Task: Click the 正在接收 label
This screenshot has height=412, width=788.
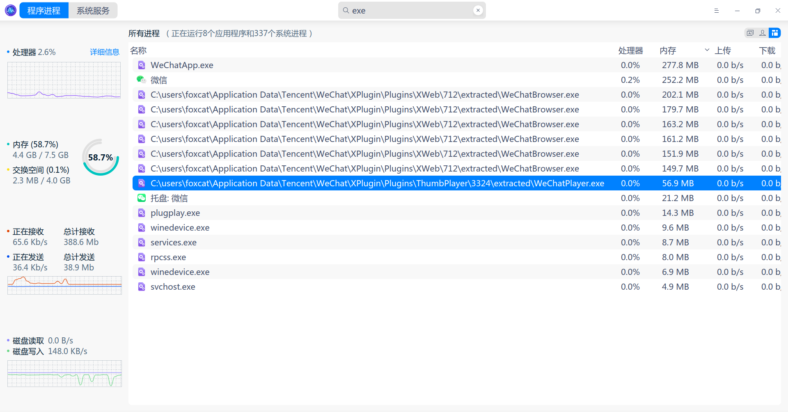Action: click(28, 231)
